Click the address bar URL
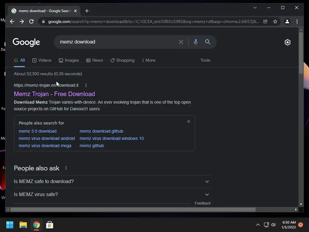Viewport: 309px width, 232px height. (x=154, y=21)
